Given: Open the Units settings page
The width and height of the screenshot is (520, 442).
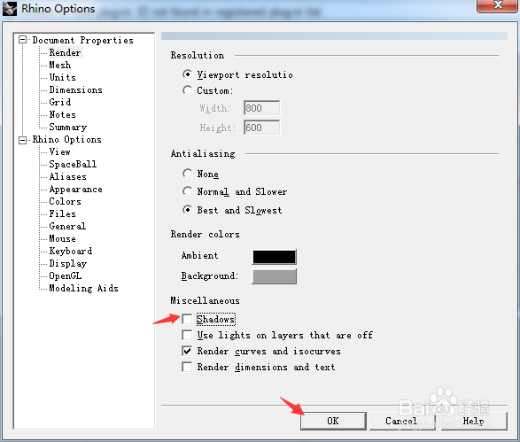Looking at the screenshot, I should [63, 77].
